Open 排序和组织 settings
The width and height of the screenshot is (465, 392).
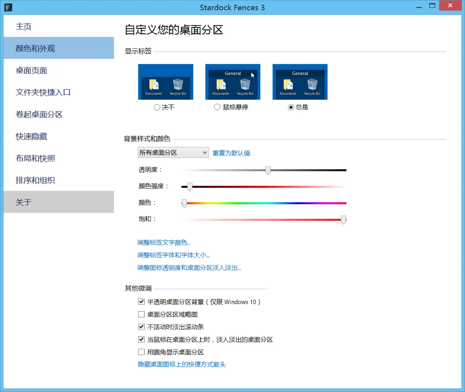[x=59, y=180]
